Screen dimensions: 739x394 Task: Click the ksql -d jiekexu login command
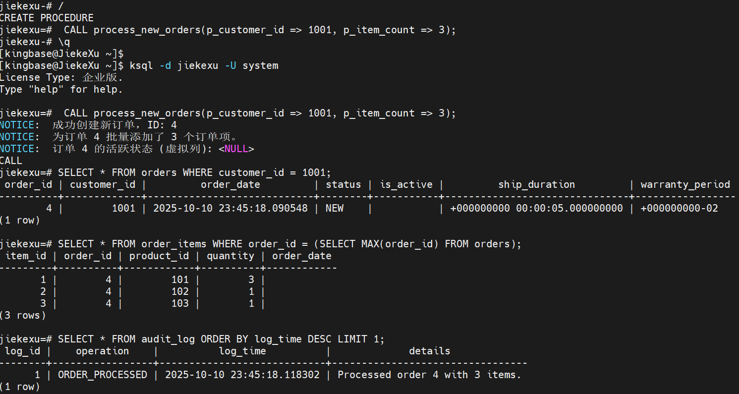coord(204,65)
